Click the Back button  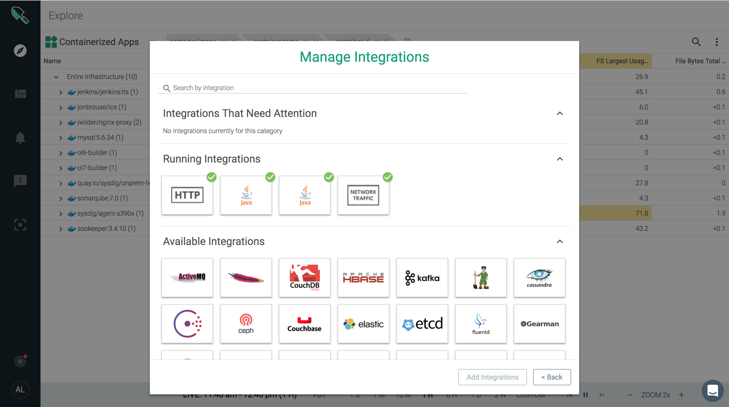[x=552, y=377]
